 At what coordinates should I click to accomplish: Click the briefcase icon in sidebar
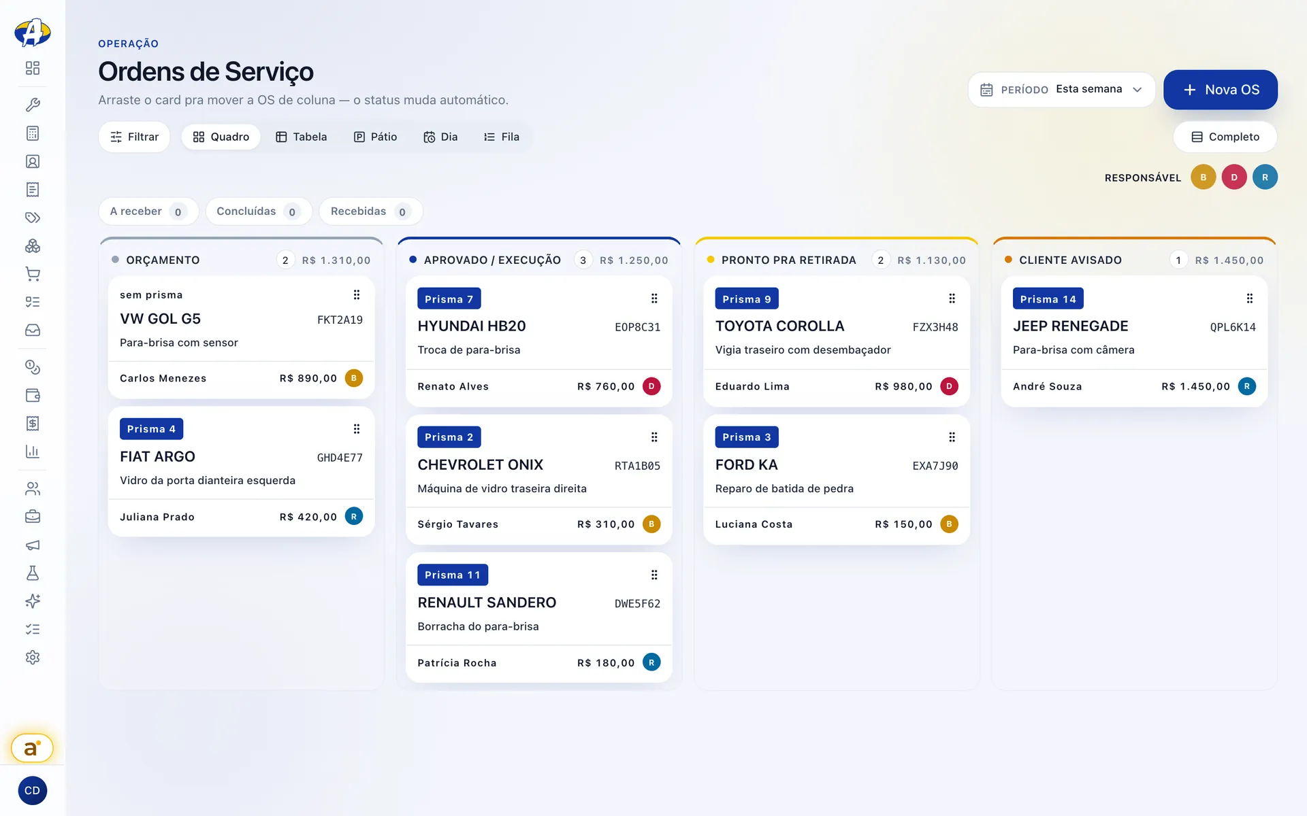32,517
